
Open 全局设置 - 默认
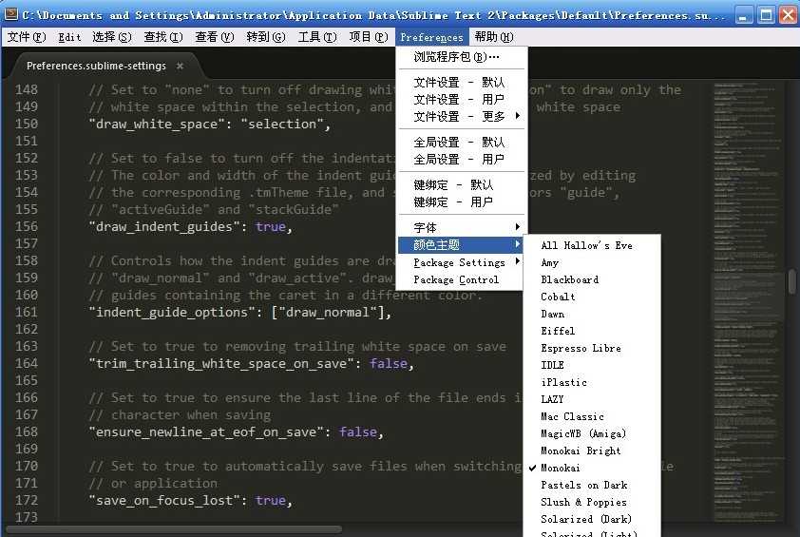click(x=461, y=142)
